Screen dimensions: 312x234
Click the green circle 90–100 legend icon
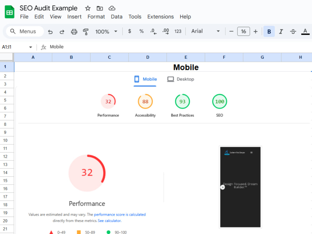tap(109, 232)
